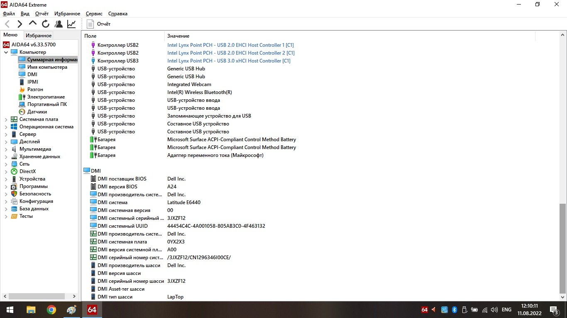The height and width of the screenshot is (318, 567).
Task: Select the DMI системный UUID field
Action: [122, 226]
